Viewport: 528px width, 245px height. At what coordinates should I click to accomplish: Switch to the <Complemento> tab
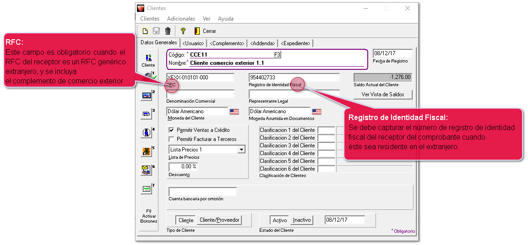coord(227,43)
